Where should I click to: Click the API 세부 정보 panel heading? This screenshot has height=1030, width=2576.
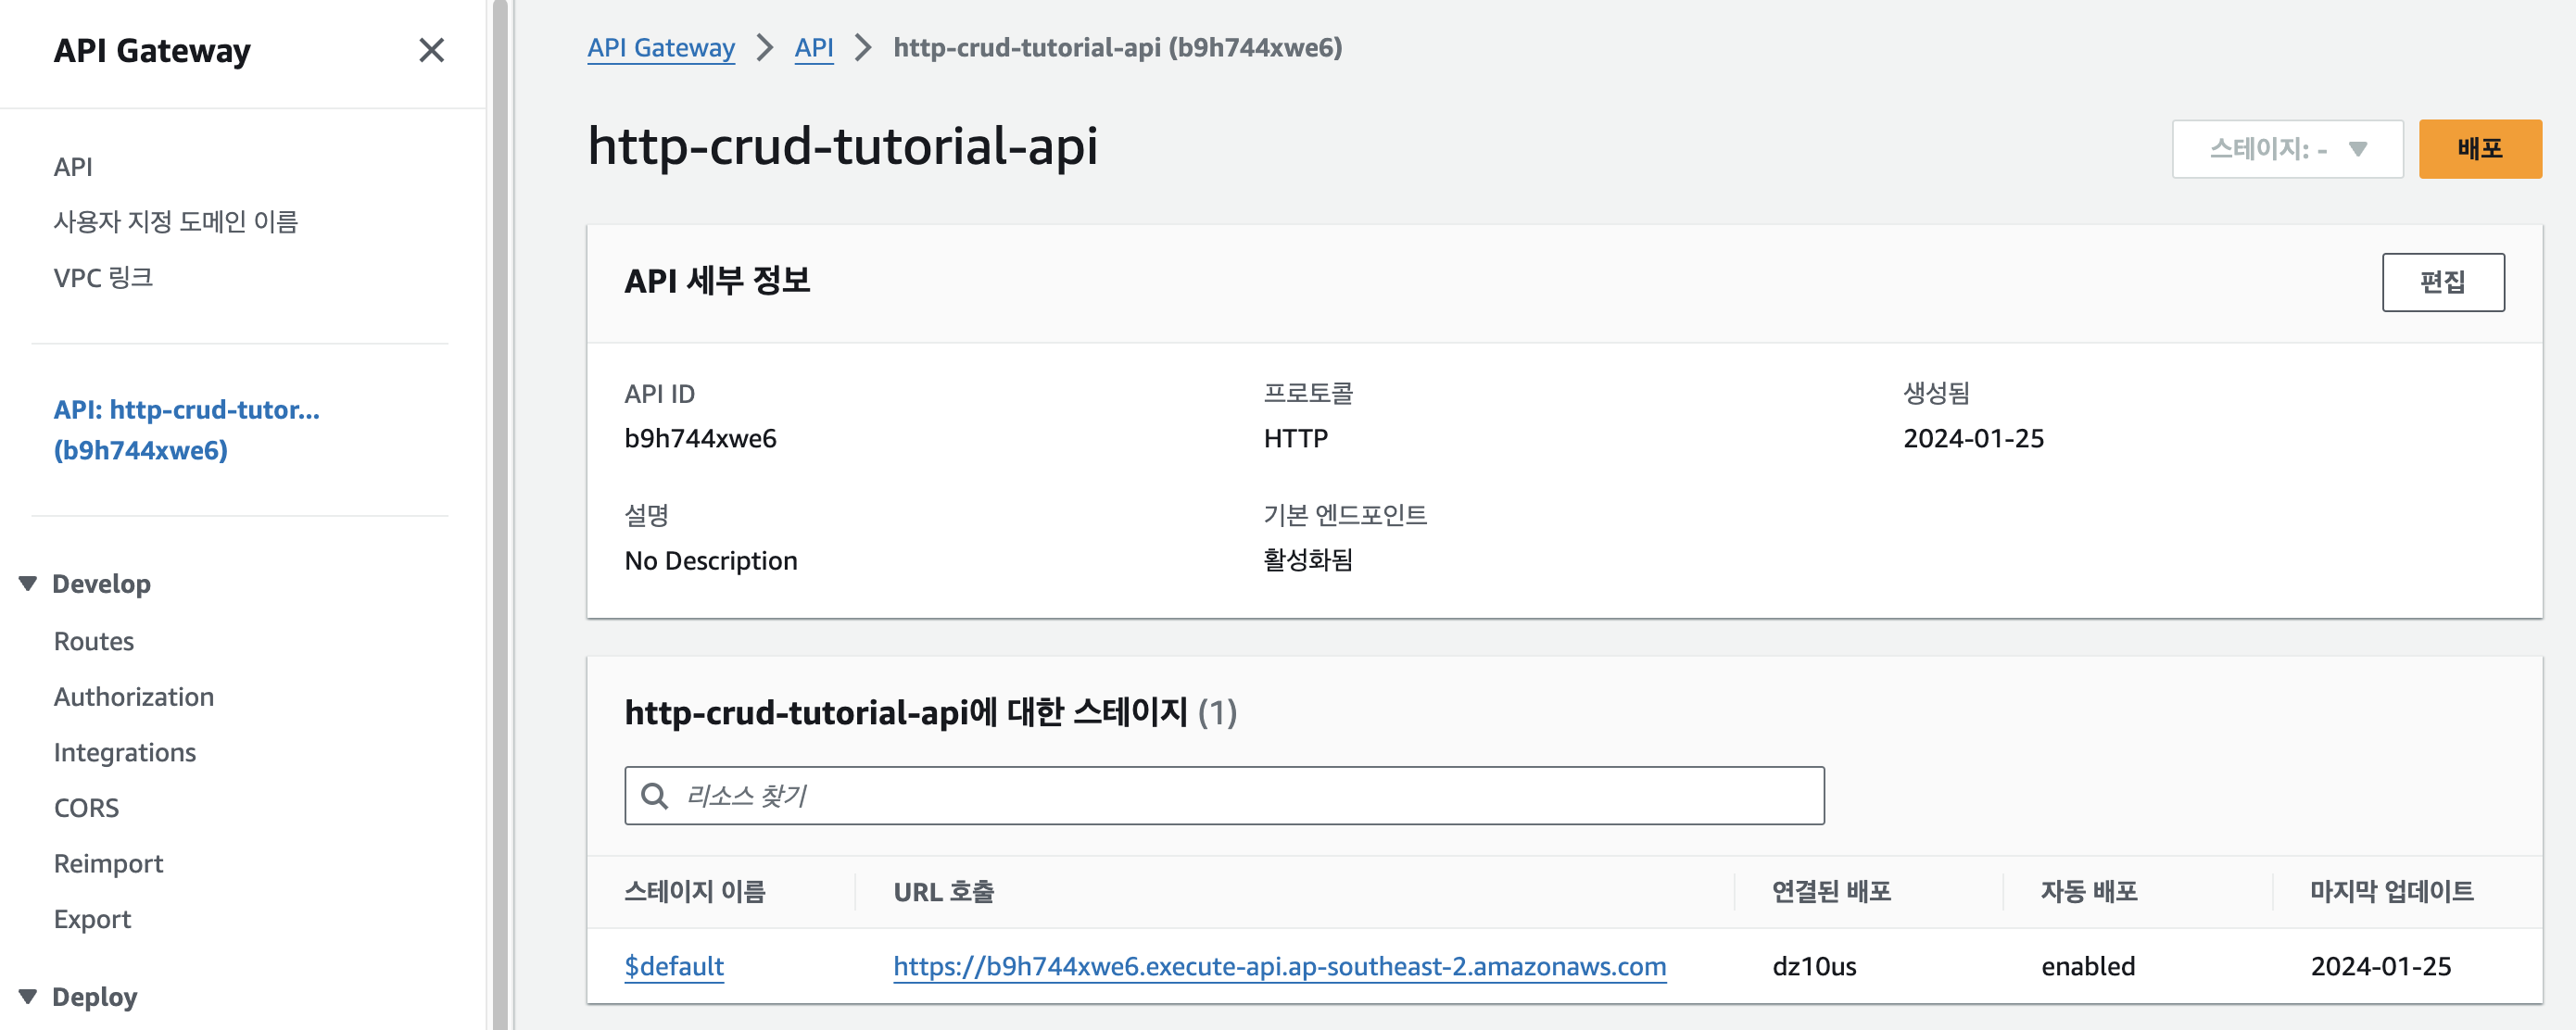pos(717,280)
